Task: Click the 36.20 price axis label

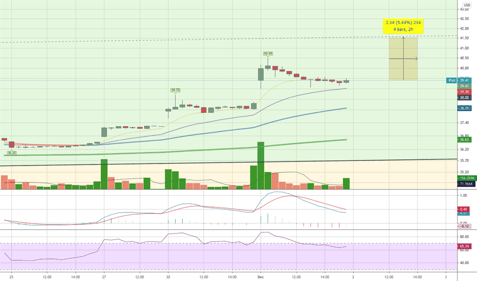Action: click(x=464, y=149)
